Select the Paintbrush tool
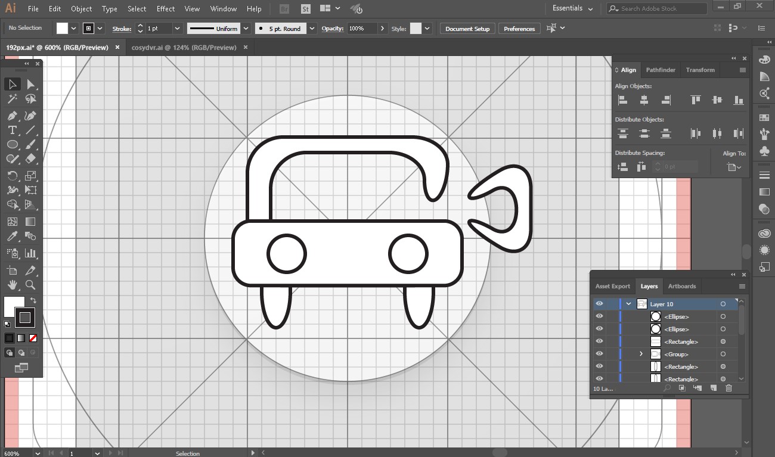 [31, 144]
